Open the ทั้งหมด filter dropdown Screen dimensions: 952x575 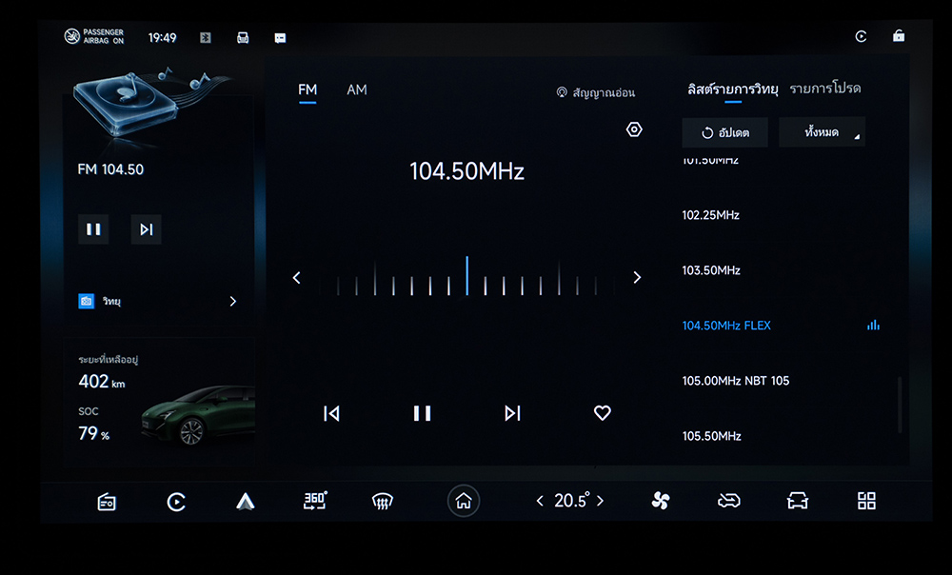(822, 132)
